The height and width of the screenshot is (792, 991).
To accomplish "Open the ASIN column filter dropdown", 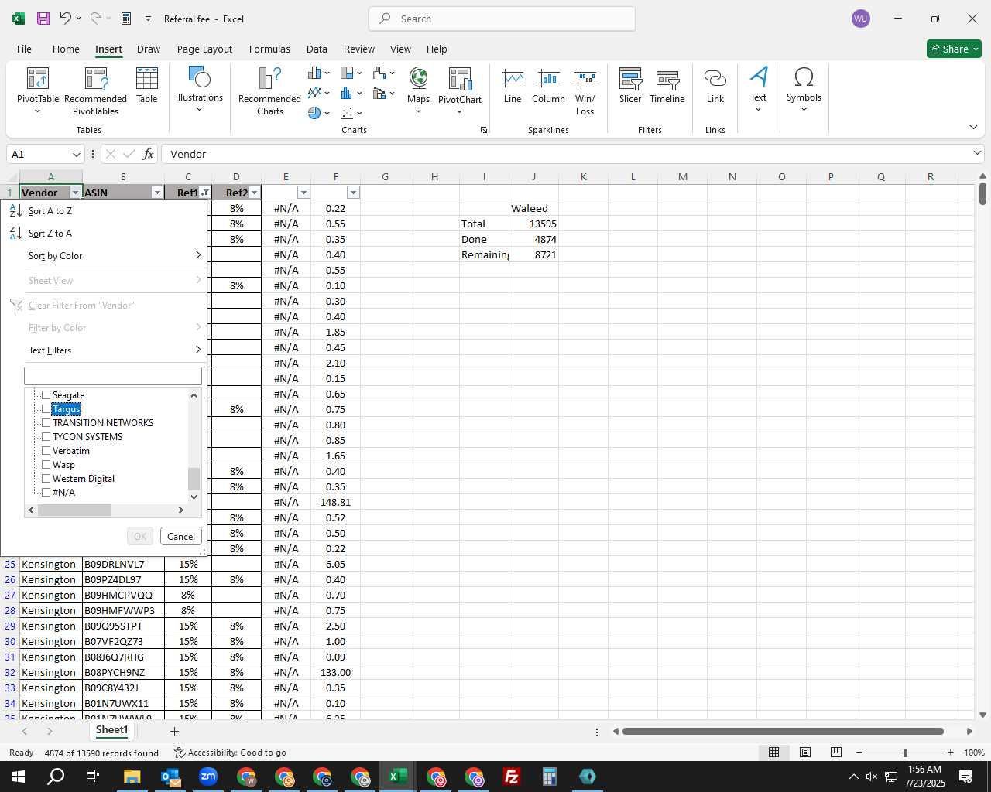I will [x=157, y=193].
